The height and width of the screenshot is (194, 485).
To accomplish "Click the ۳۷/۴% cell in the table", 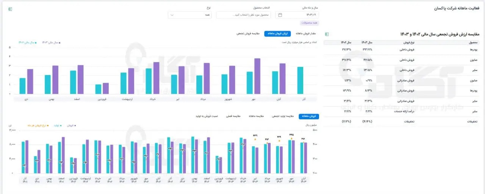I will [346, 60].
